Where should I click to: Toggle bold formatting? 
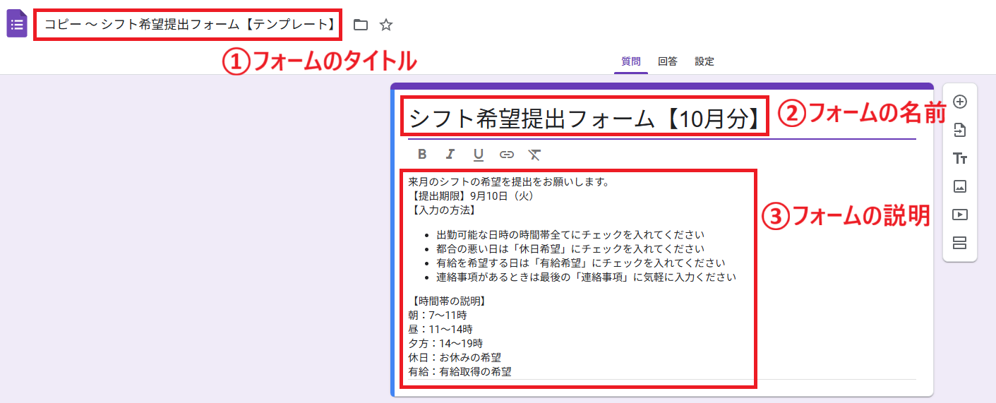(x=422, y=154)
